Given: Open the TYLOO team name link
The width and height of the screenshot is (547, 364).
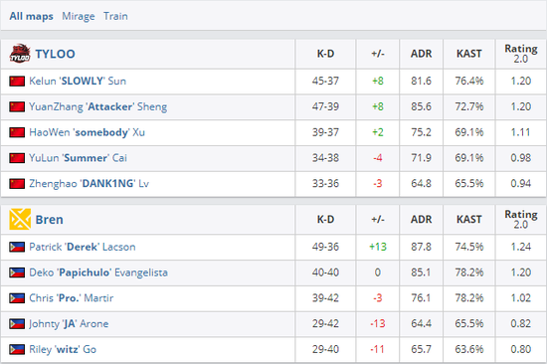Looking at the screenshot, I should 55,54.
